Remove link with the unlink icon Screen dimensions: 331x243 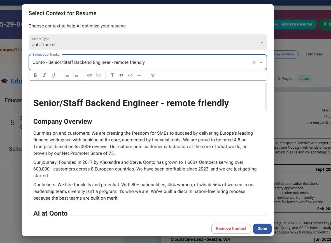click(x=98, y=75)
